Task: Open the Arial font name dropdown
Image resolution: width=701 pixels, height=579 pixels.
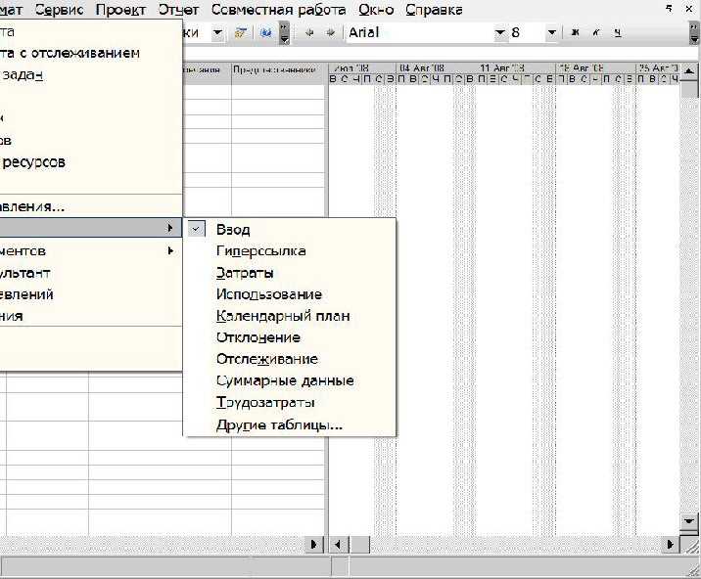Action: [x=499, y=32]
